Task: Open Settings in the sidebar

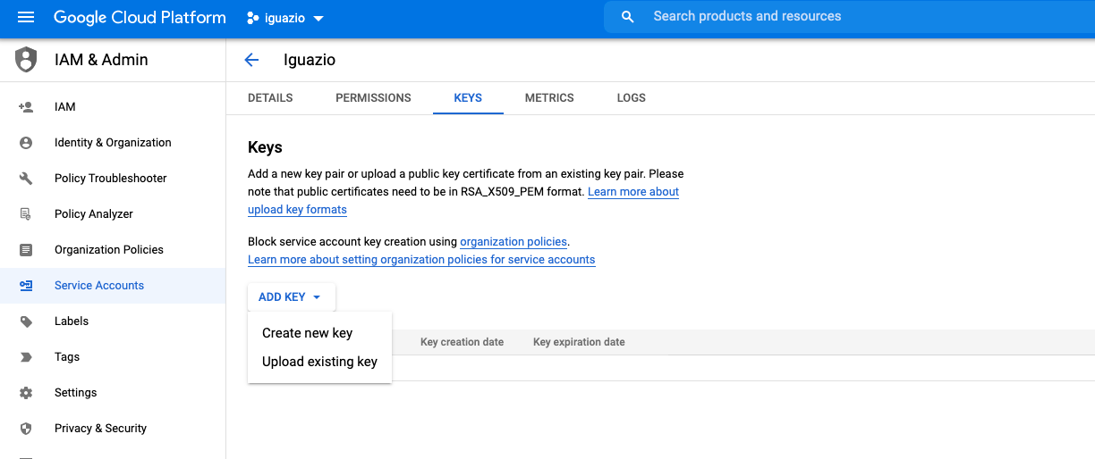Action: (113, 393)
